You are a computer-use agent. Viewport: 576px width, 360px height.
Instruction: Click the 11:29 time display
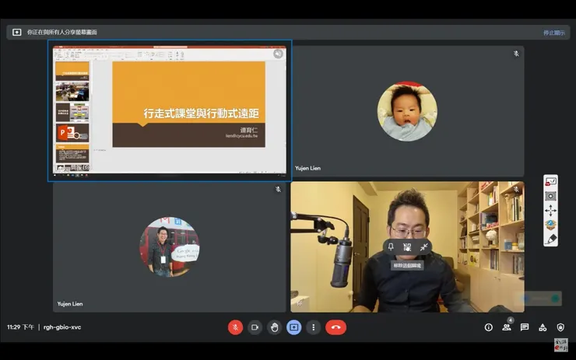[x=20, y=327]
